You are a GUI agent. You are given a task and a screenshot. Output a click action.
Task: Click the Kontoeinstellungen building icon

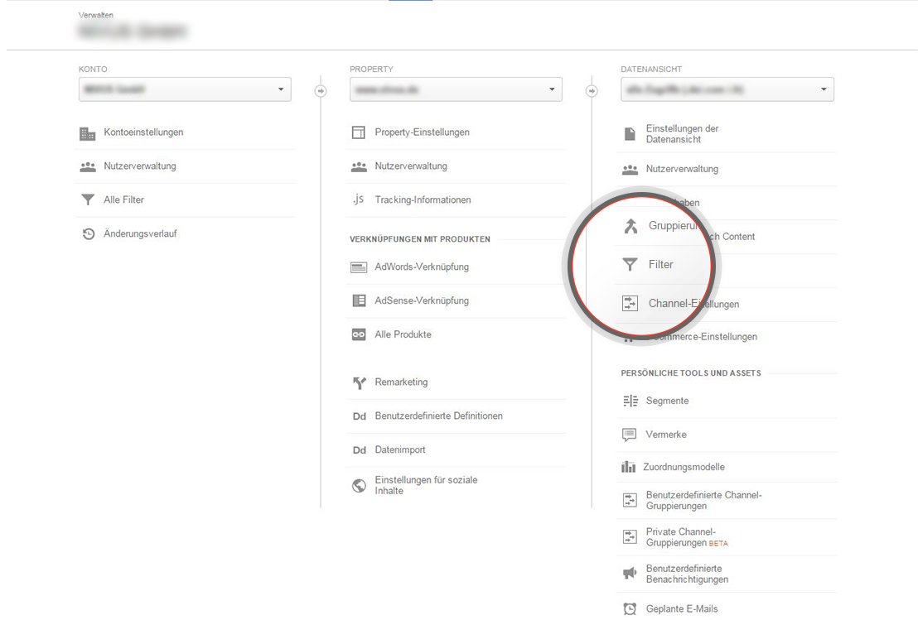(87, 134)
